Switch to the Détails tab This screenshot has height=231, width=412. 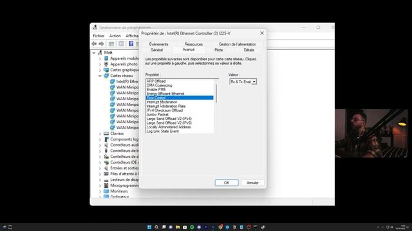coord(248,50)
